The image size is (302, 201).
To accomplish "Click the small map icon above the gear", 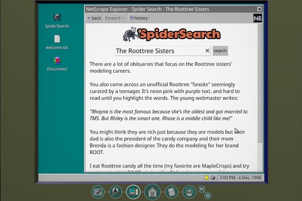I will pos(202,189).
